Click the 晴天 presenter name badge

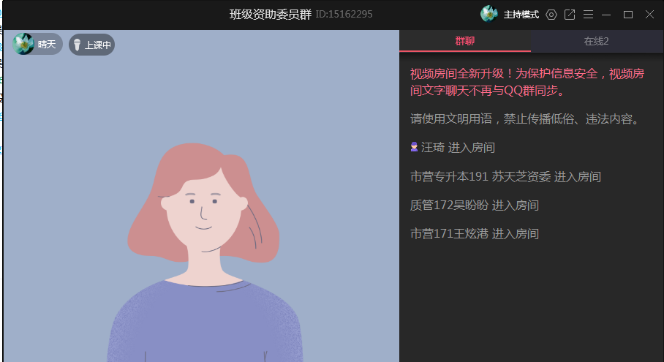click(x=37, y=44)
